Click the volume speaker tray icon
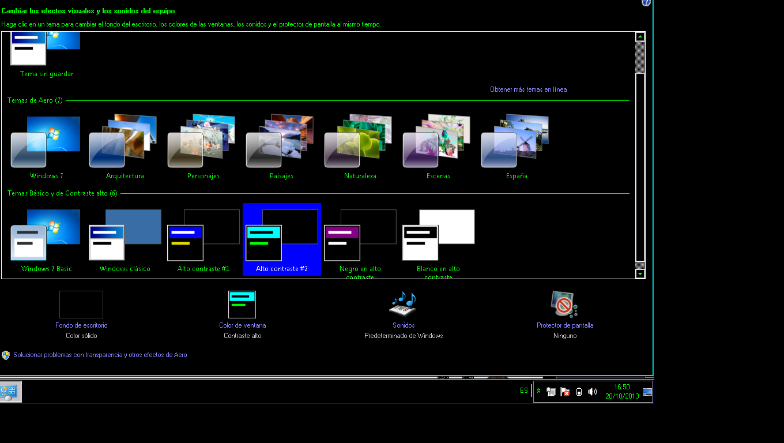This screenshot has width=784, height=443. (x=592, y=392)
